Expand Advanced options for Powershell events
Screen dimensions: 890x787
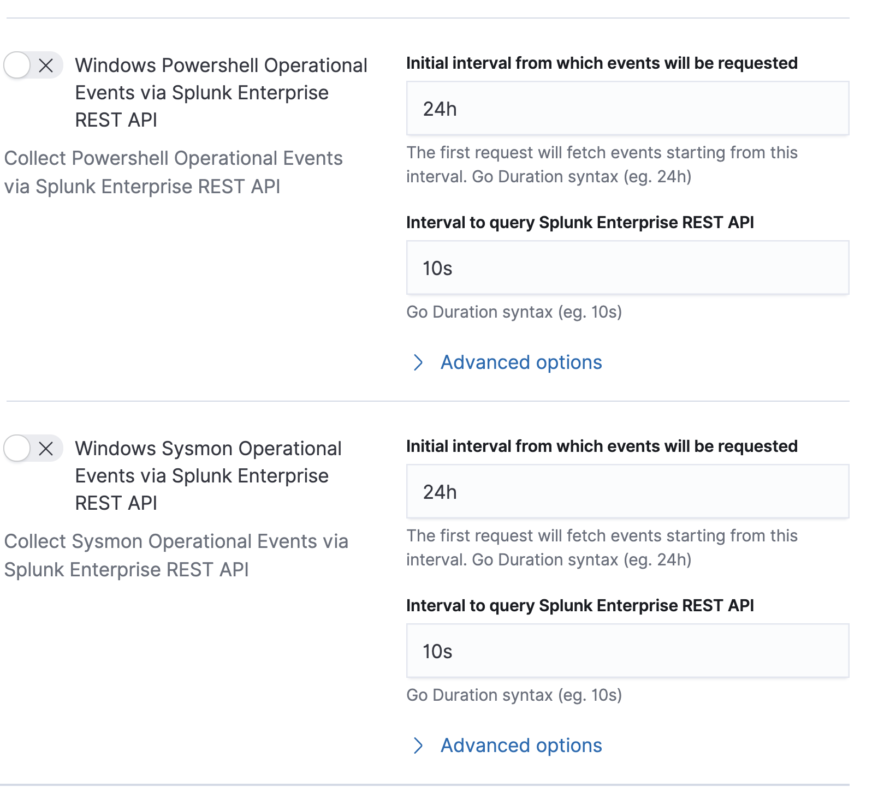point(521,362)
